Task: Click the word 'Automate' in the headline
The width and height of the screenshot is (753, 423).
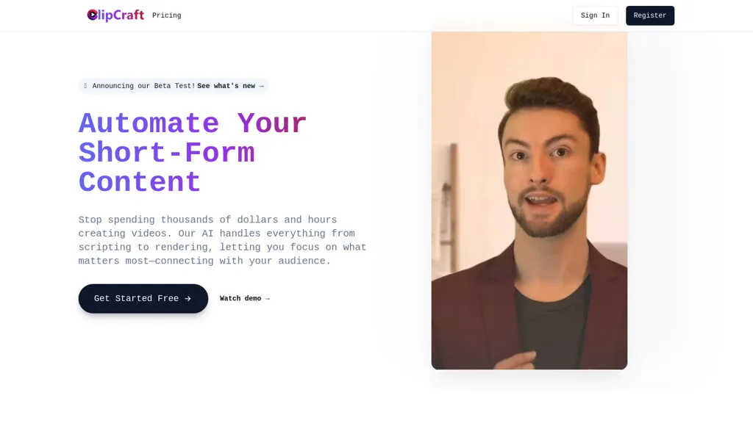Action: [x=149, y=123]
